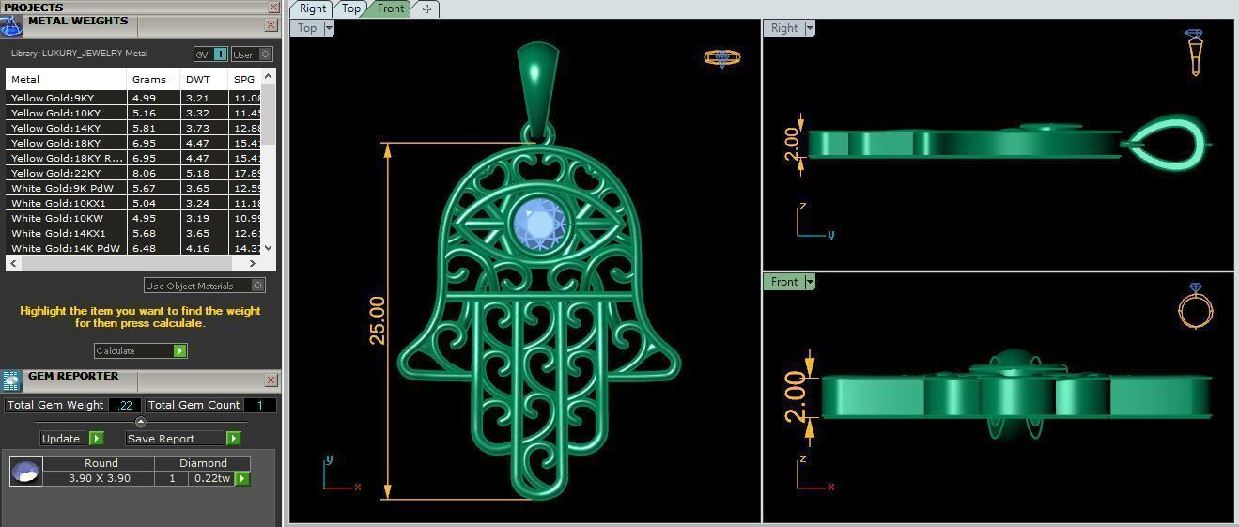Open the Right viewport dropdown arrow
The height and width of the screenshot is (527, 1239).
(x=809, y=28)
